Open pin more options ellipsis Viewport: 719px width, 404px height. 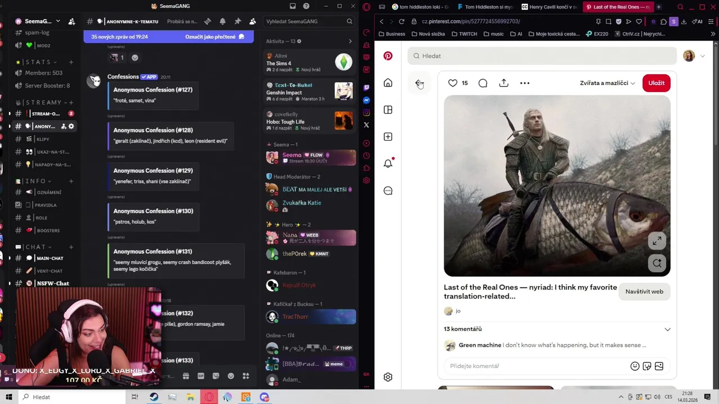click(x=525, y=83)
